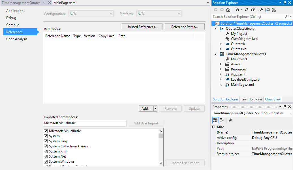Open the document tabs overflow dropdown
The image size is (293, 170).
[208, 3]
